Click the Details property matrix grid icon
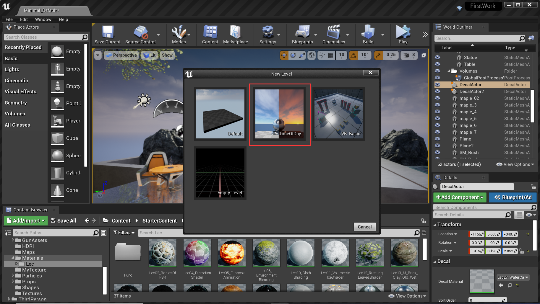This screenshot has height=304, width=540. point(519,215)
